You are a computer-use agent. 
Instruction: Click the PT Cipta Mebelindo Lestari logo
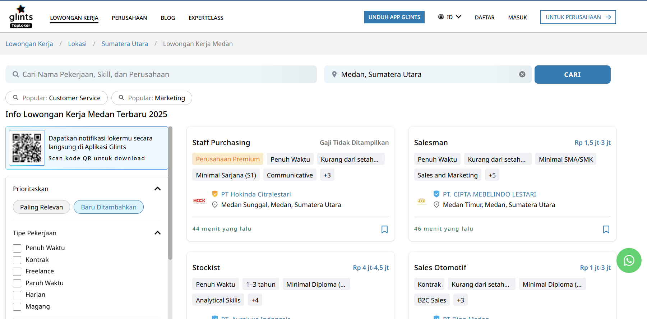point(421,201)
